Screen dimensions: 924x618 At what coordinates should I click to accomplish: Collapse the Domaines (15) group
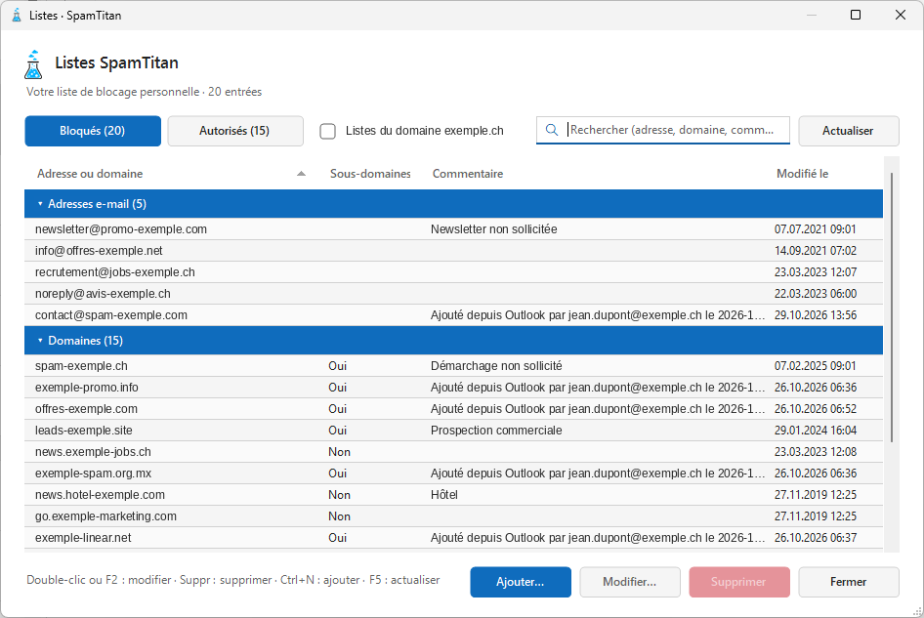point(40,341)
